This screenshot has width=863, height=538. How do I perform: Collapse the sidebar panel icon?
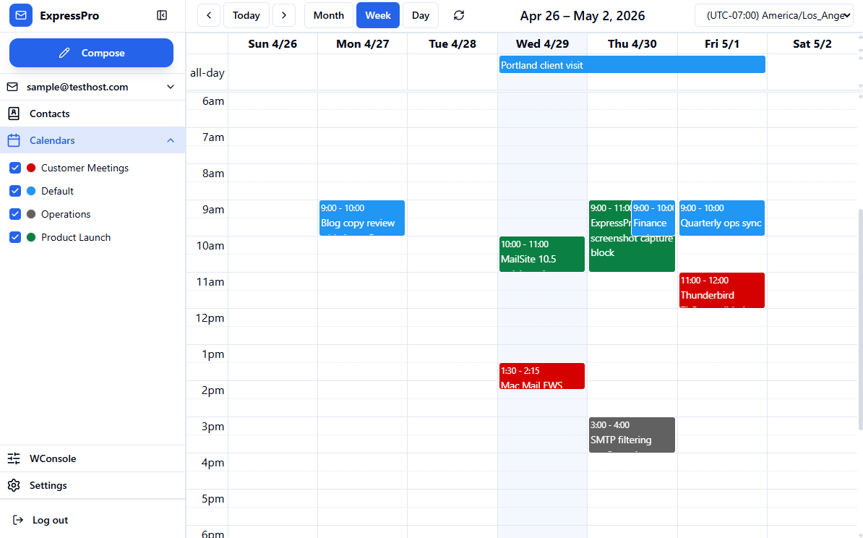point(162,15)
